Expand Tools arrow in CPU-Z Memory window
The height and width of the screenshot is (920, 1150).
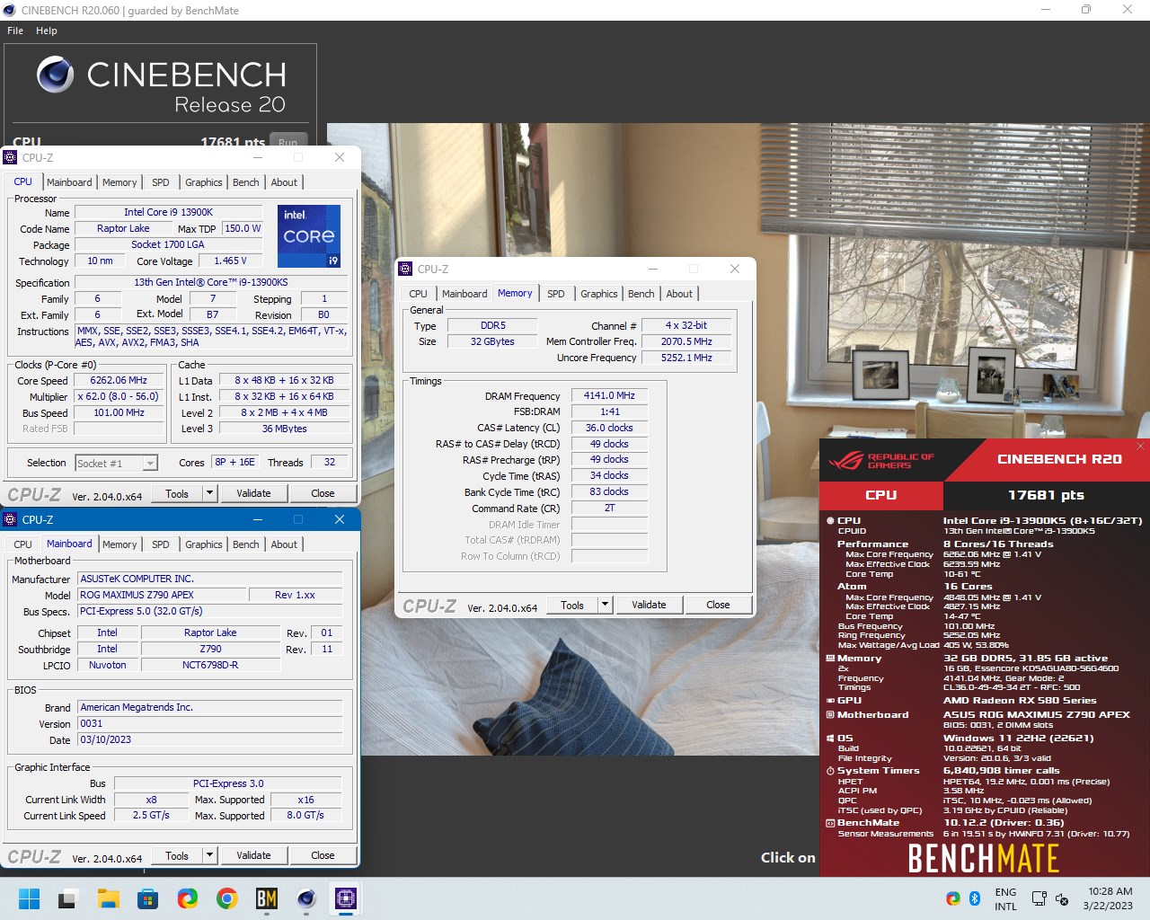pos(605,605)
